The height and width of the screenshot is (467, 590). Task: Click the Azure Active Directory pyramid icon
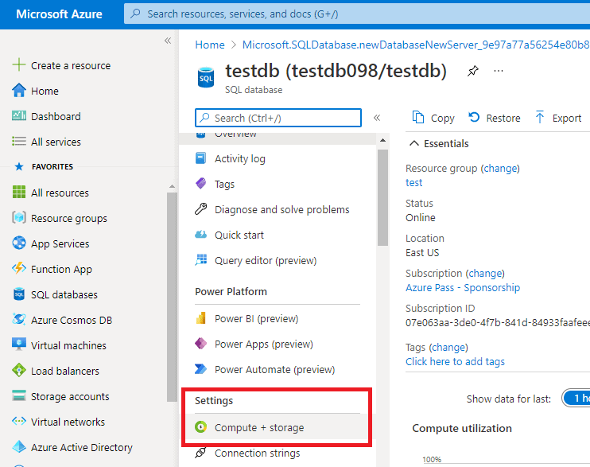click(19, 446)
